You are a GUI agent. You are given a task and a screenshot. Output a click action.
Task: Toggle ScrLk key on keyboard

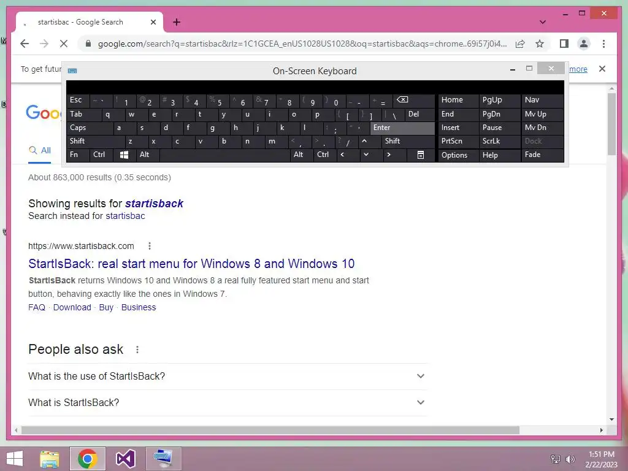pos(500,141)
